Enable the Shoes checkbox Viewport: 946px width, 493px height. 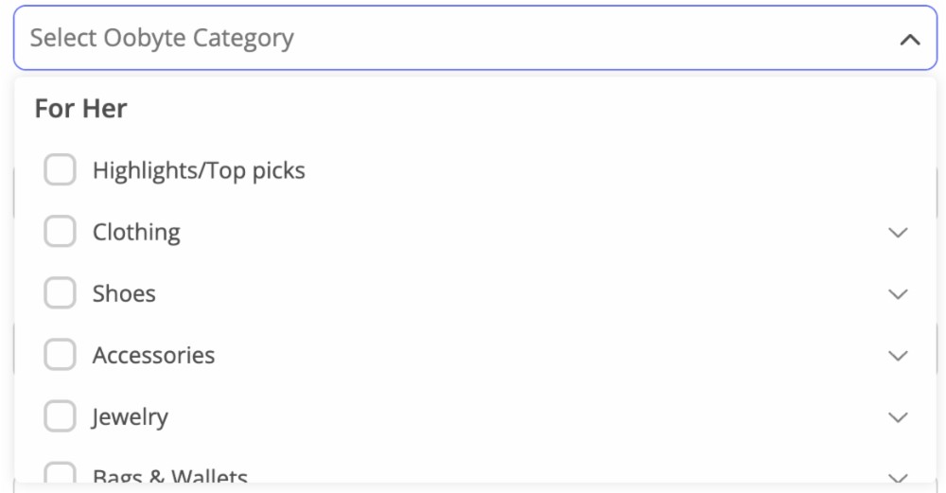pos(60,293)
